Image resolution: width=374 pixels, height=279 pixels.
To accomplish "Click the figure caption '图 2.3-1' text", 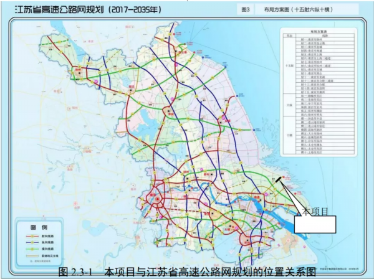I will point(74,272).
